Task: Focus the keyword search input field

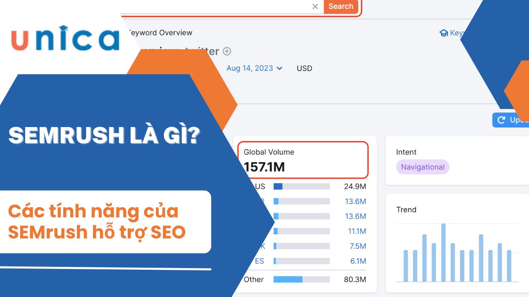Action: [221, 7]
